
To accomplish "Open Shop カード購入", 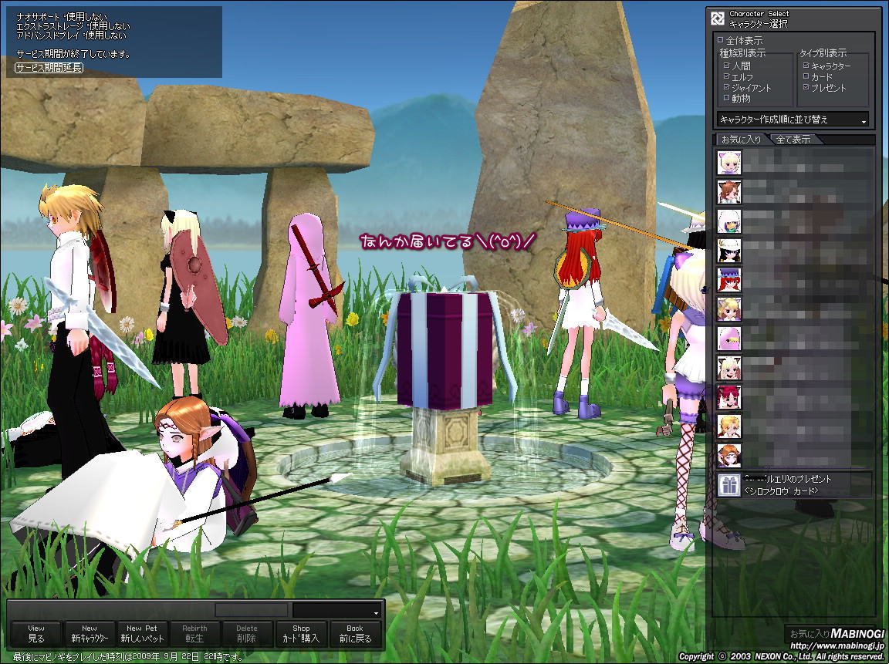I will point(301,633).
